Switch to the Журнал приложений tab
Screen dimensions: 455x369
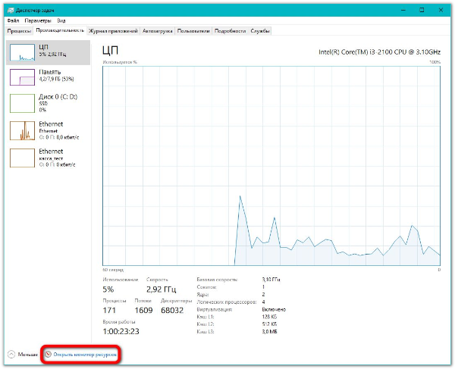pos(113,31)
